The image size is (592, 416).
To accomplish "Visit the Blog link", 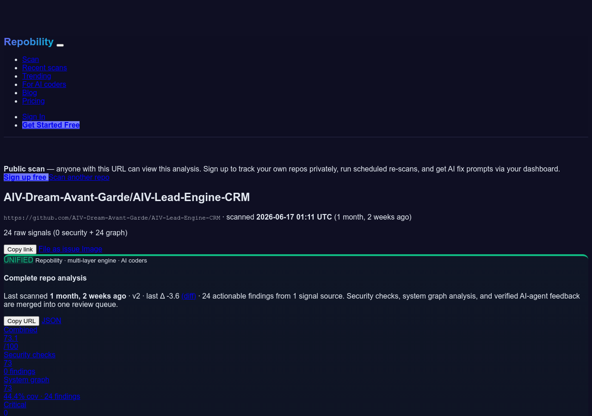I will point(30,92).
